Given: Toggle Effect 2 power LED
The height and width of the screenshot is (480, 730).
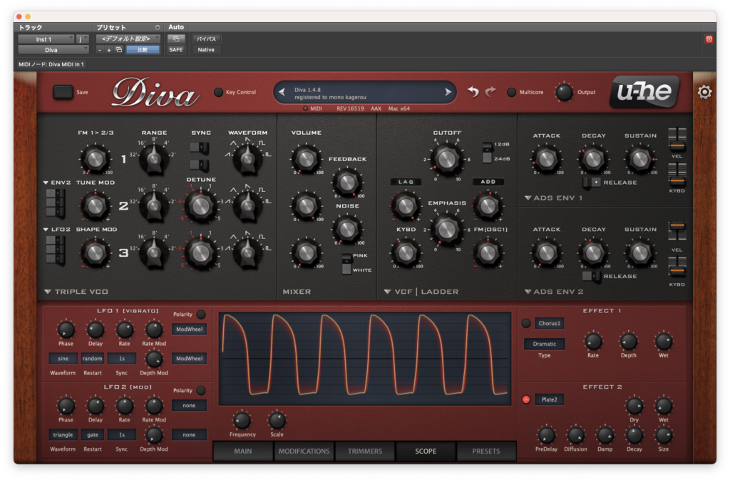Looking at the screenshot, I should [526, 399].
